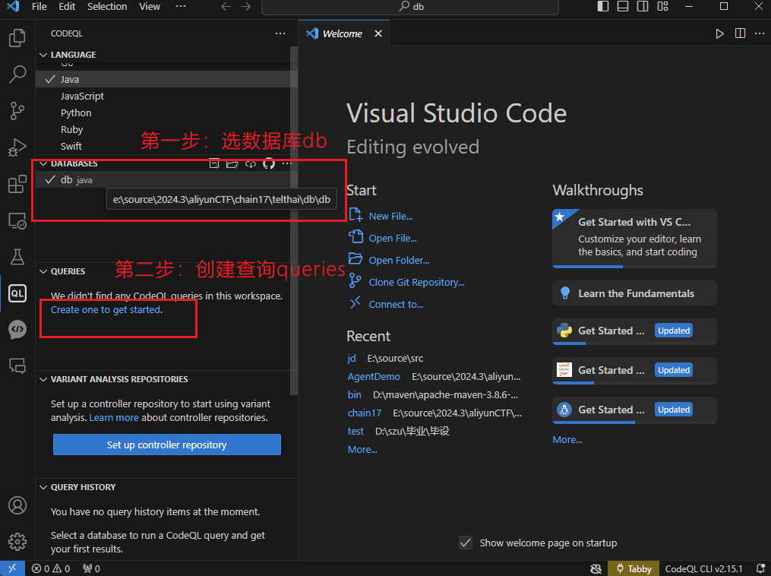Click the crossed-out icon beside Tabby in status bar
The width and height of the screenshot is (771, 576).
pyautogui.click(x=596, y=568)
